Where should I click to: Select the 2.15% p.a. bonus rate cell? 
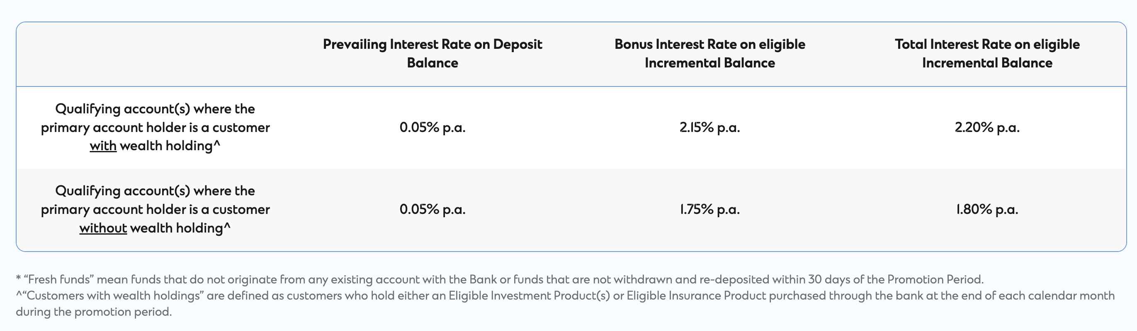tap(710, 128)
